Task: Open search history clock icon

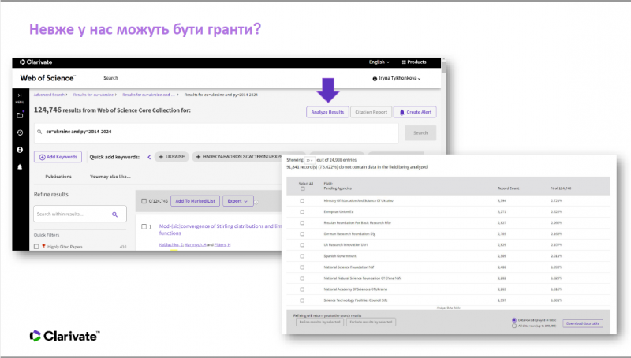Action: (20, 132)
